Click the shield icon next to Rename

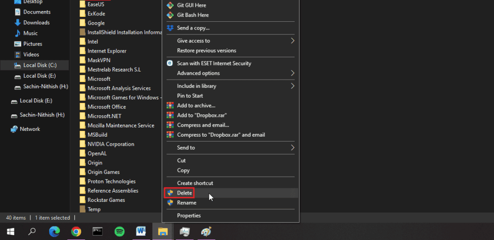click(x=170, y=203)
